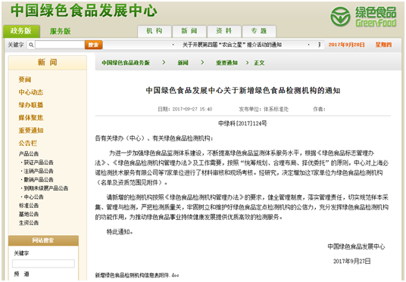Click the 2017年9月28日 date display

[346, 45]
